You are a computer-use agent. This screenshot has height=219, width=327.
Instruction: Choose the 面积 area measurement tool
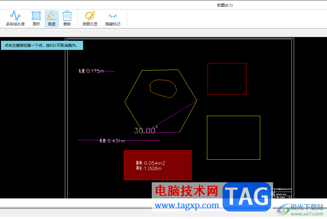click(36, 19)
